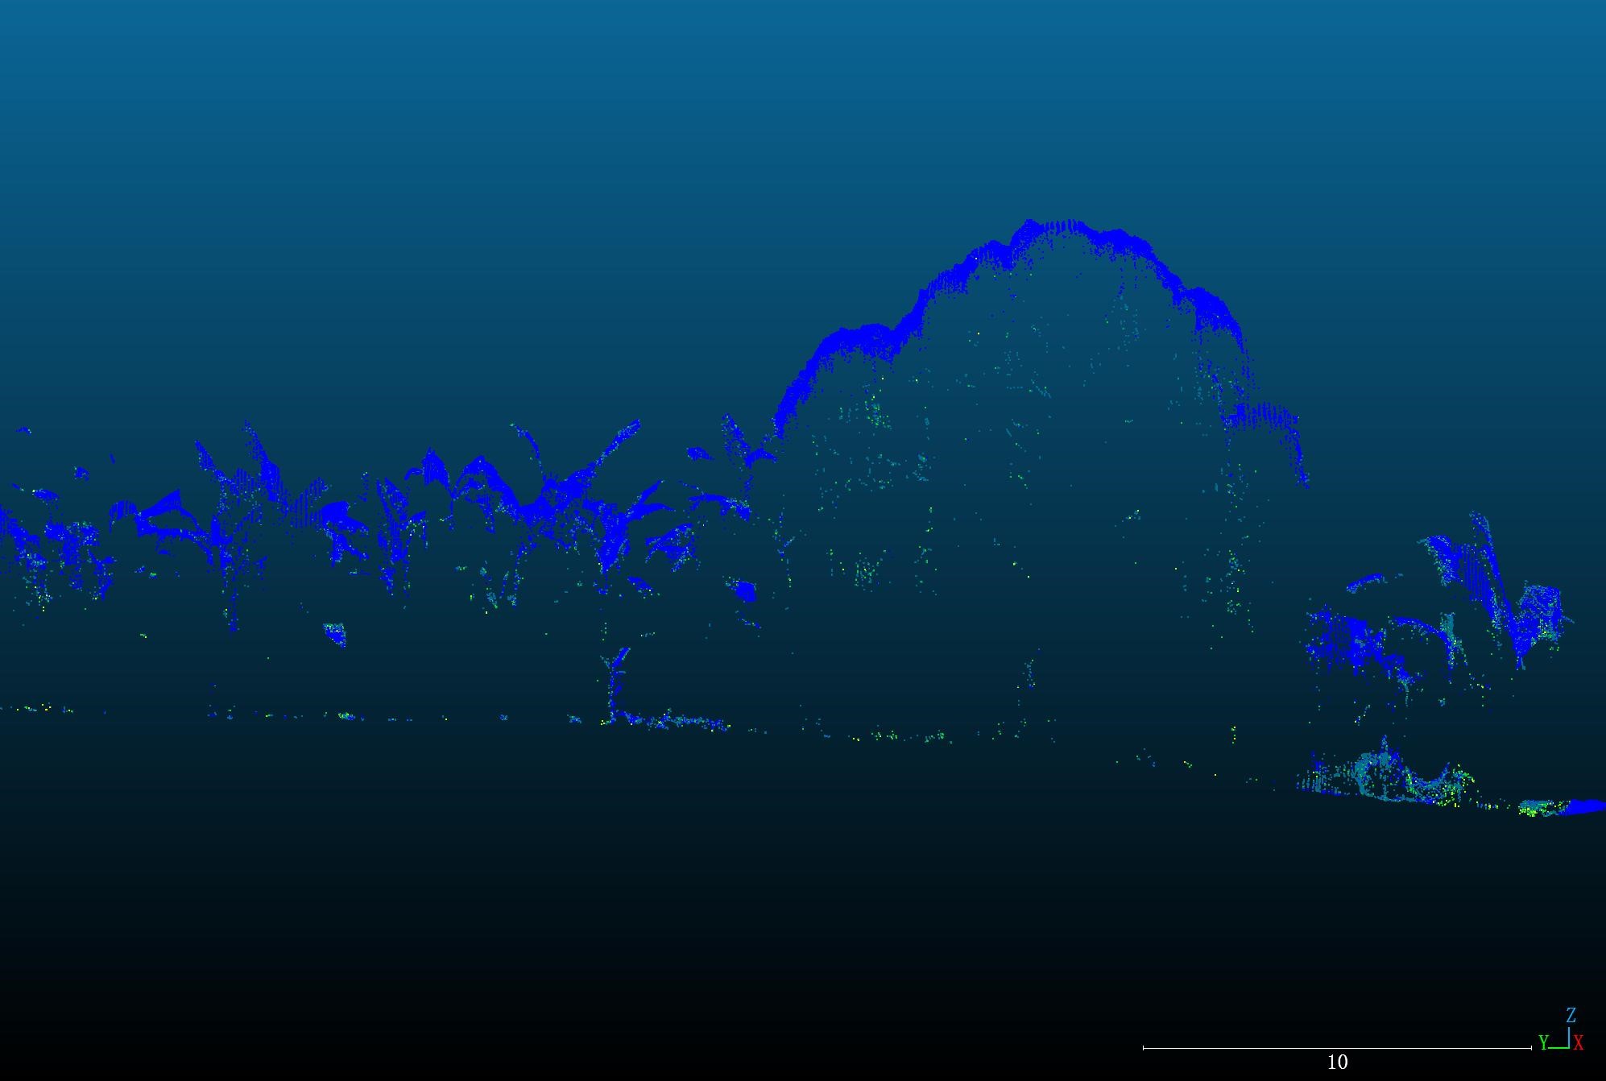This screenshot has width=1606, height=1081.
Task: Click the small blue square patch below banana leaves
Action: [747, 592]
